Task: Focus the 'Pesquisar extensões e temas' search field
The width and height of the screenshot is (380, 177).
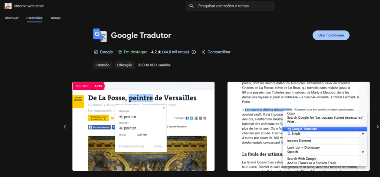Action: pos(230,6)
